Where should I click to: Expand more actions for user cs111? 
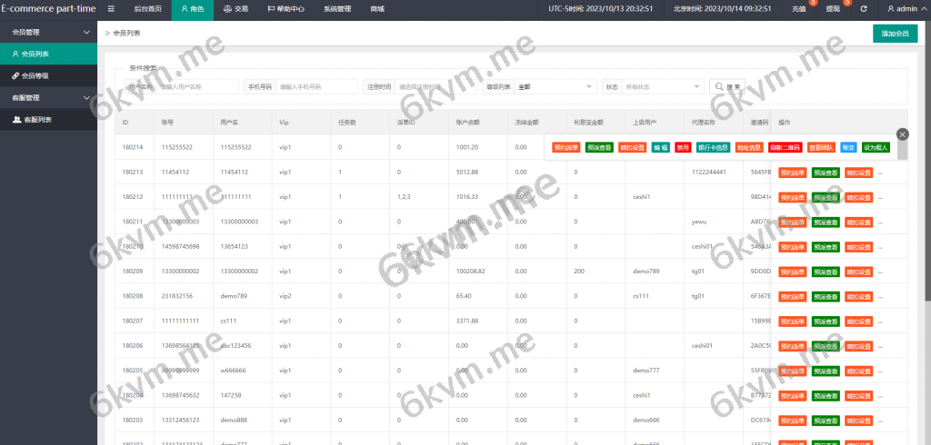point(880,322)
